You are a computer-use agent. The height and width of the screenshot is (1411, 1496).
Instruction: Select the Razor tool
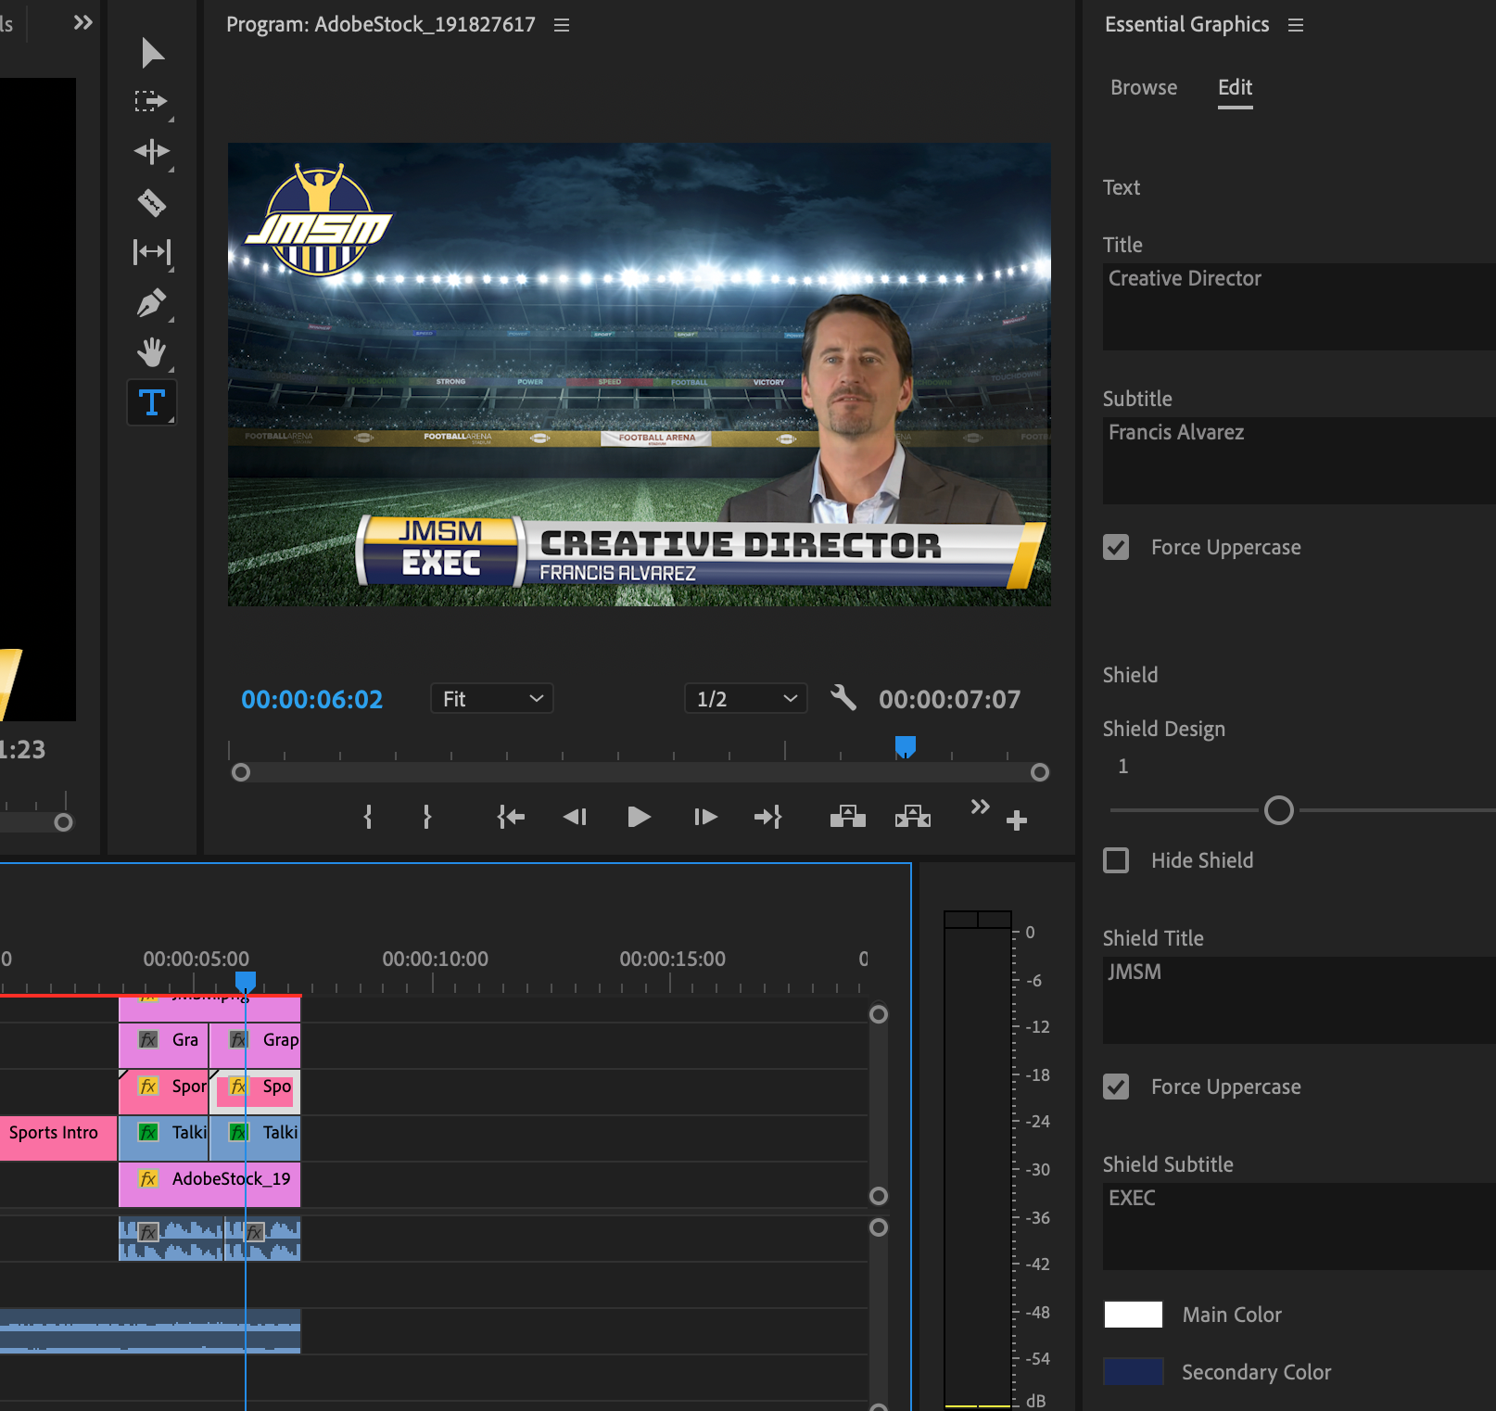pos(151,202)
